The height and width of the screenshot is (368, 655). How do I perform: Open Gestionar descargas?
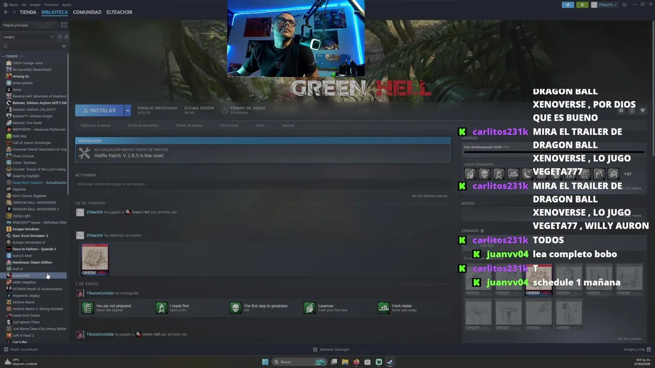331,350
